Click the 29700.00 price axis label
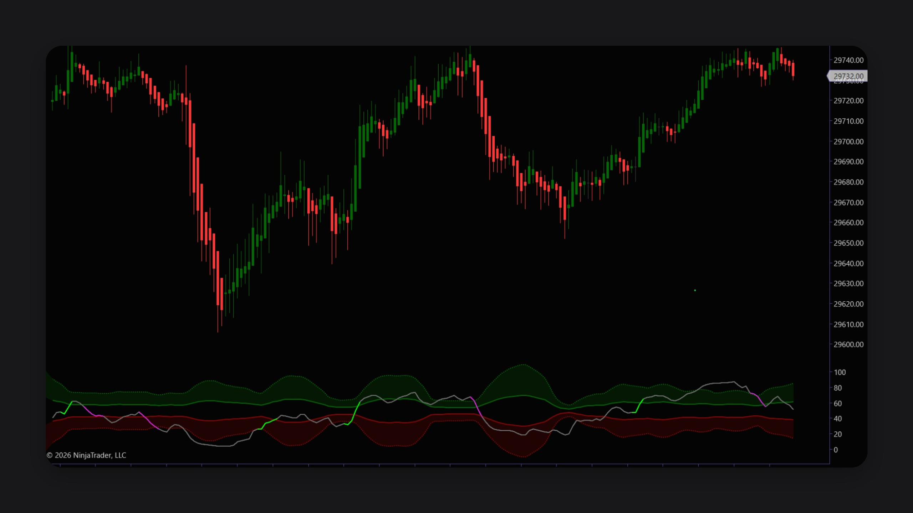 point(848,142)
